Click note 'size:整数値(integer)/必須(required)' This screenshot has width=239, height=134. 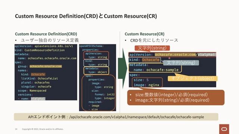point(171,95)
